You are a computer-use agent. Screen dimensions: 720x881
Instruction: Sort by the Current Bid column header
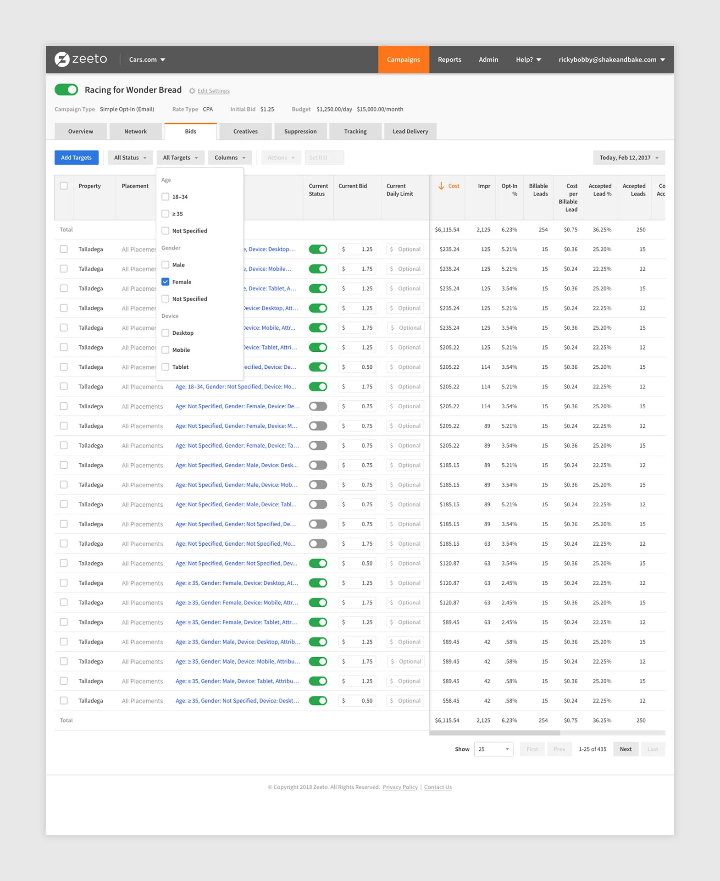[353, 186]
